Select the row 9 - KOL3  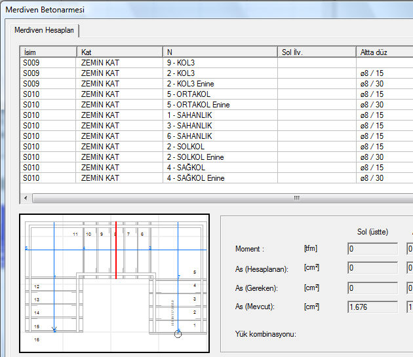(x=216, y=63)
